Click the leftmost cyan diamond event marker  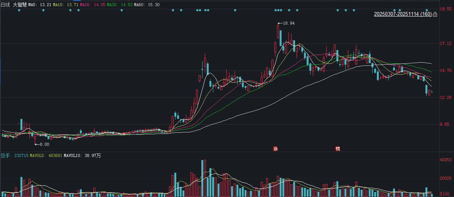(x=19, y=10)
